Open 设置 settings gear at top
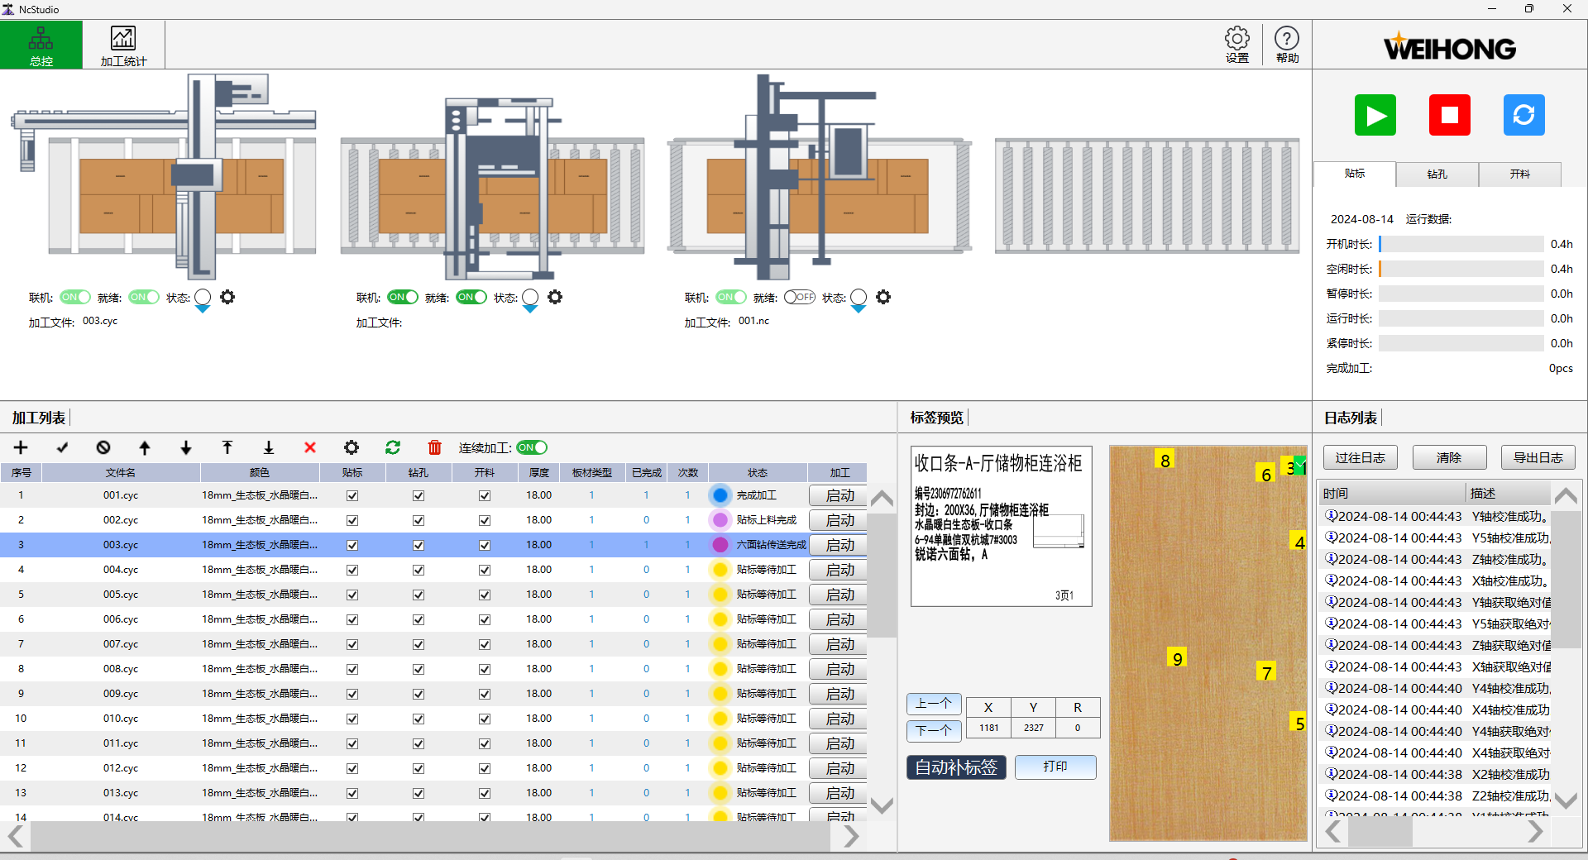 point(1237,45)
